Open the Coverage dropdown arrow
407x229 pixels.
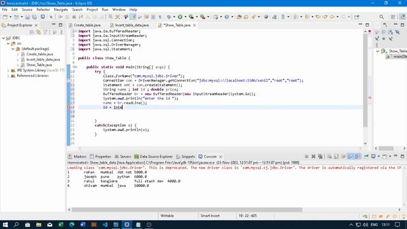(197, 17)
